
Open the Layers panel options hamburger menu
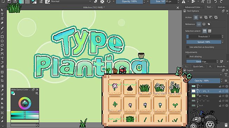coord(226,81)
